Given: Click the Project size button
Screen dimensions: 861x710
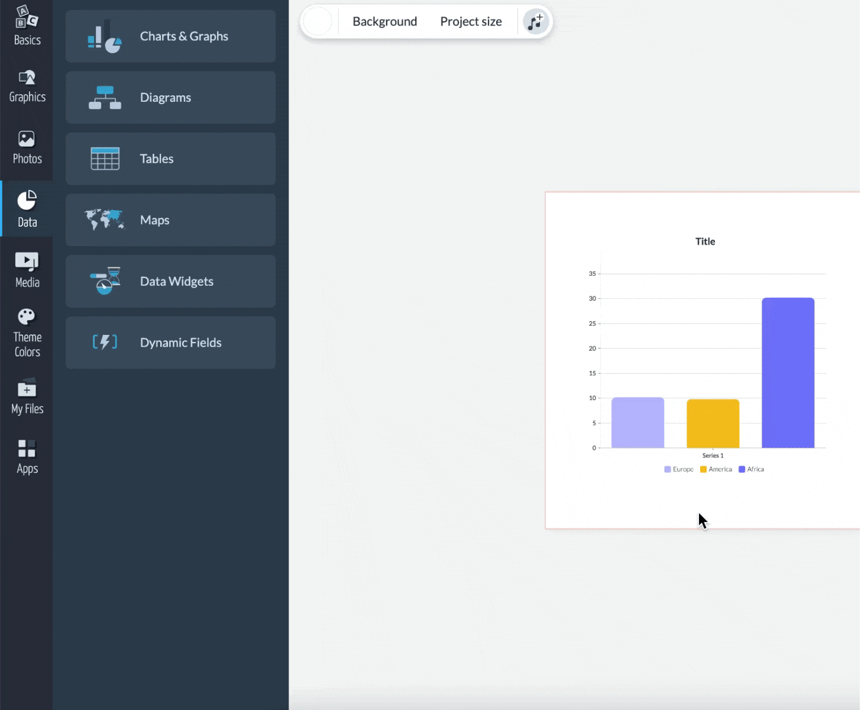Looking at the screenshot, I should (471, 22).
